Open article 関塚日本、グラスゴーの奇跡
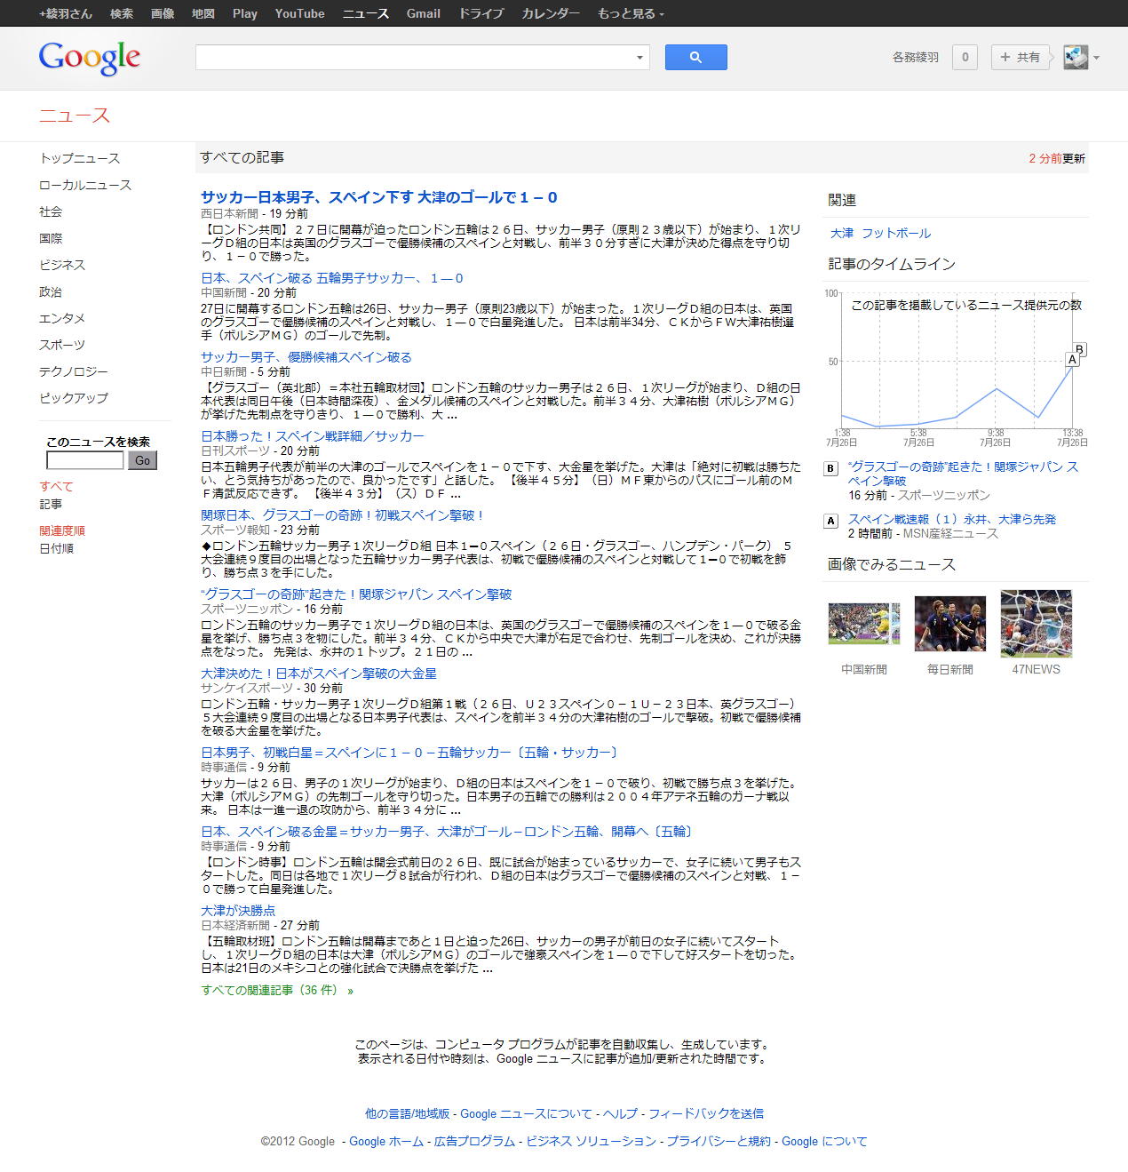The width and height of the screenshot is (1128, 1172). pos(342,515)
